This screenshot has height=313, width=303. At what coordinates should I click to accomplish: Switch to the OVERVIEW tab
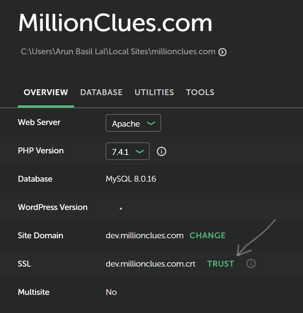click(x=46, y=92)
